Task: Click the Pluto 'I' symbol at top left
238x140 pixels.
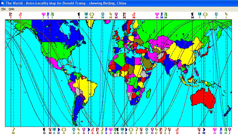Action: point(11,16)
